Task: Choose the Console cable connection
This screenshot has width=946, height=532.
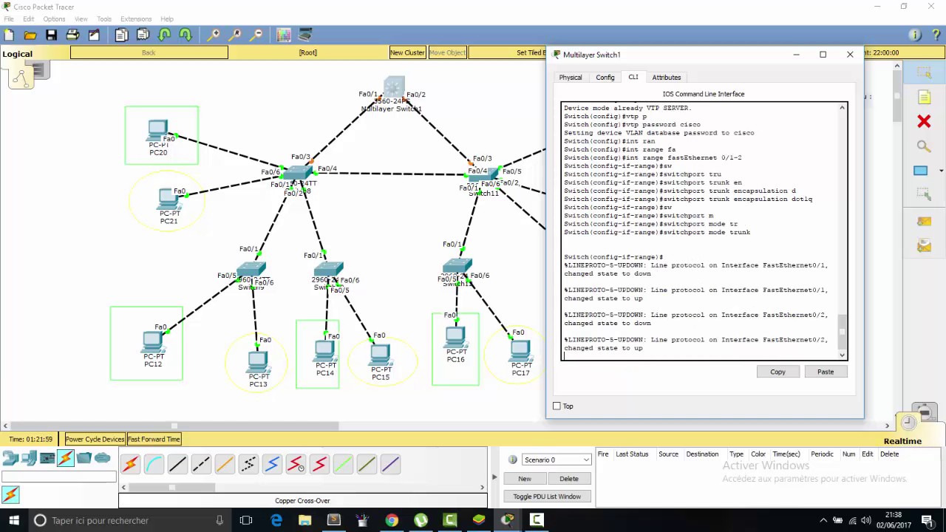Action: coord(154,464)
